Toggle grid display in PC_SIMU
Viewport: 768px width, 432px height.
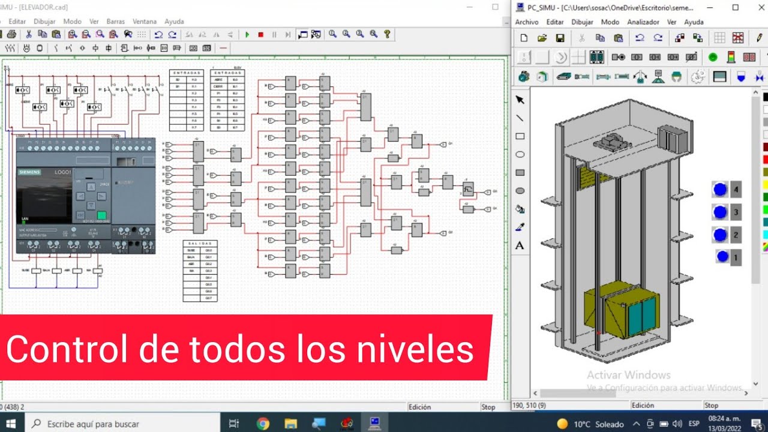click(x=719, y=38)
